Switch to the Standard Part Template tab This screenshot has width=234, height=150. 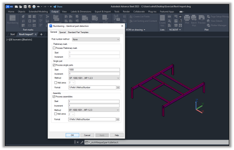(78, 32)
